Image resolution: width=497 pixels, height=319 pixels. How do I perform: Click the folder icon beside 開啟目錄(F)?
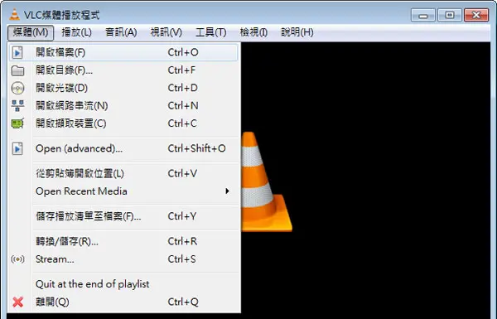(17, 70)
